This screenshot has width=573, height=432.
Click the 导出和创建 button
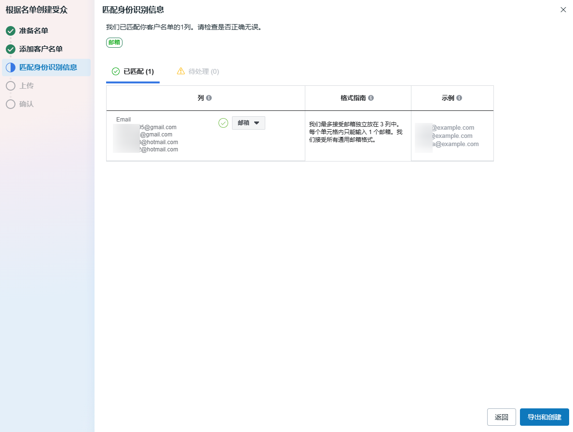(544, 417)
